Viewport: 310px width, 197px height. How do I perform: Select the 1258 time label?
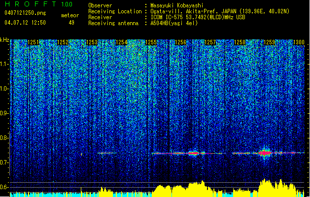240,42
